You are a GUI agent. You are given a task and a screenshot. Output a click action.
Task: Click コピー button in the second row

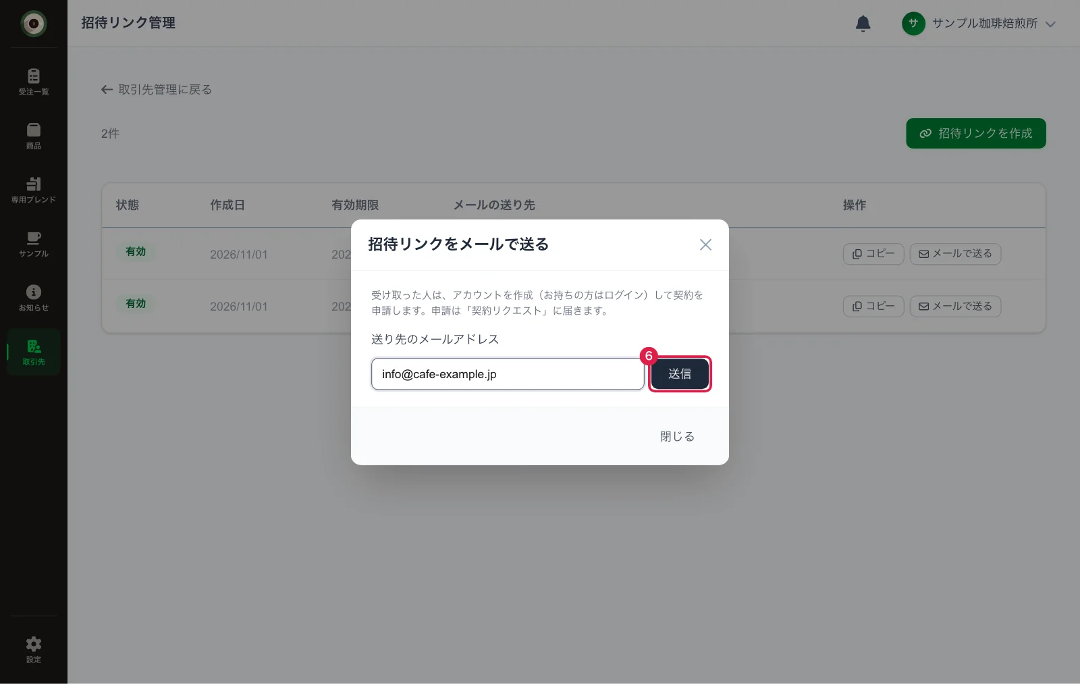873,307
